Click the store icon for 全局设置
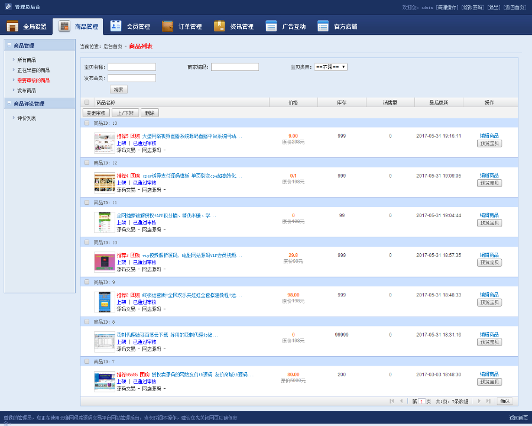The width and height of the screenshot is (532, 426). [x=12, y=26]
